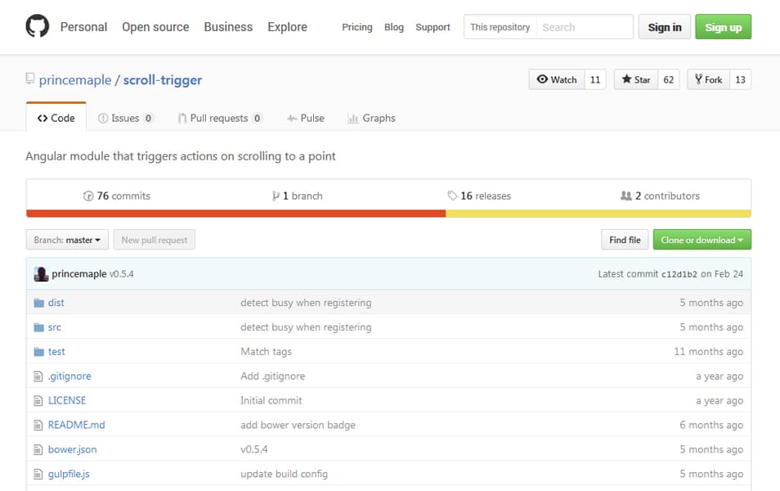The width and height of the screenshot is (780, 491).
Task: Switch to the Pulse tab
Action: (306, 118)
